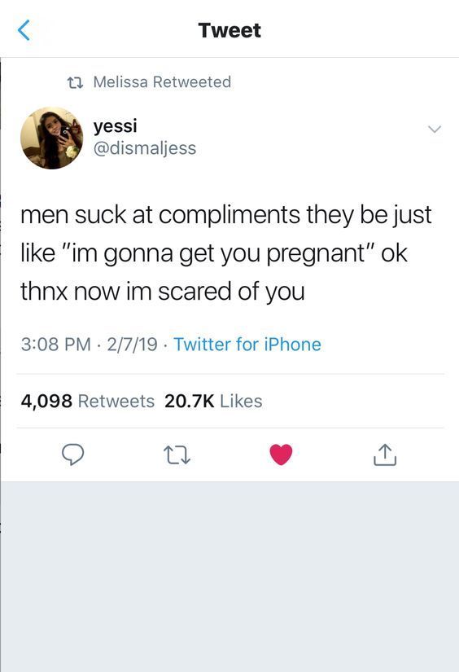459x672 pixels.
Task: View the 20.7K Likes list
Action: click(213, 401)
